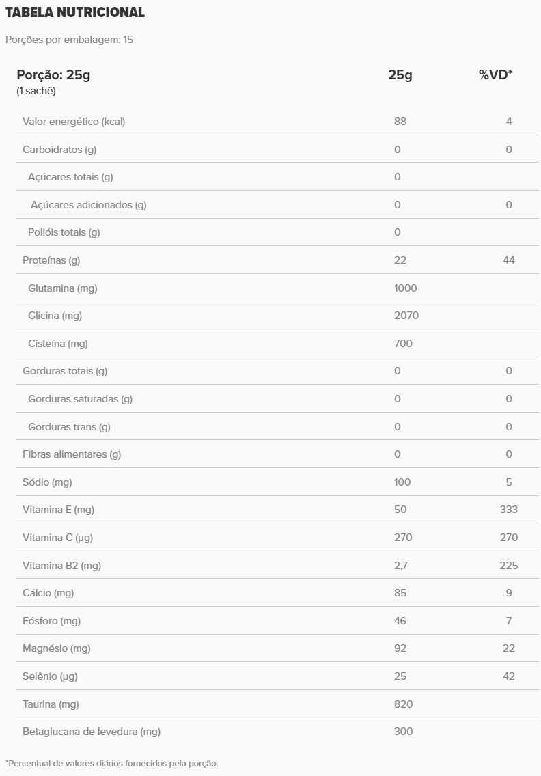Click the TABELA NUTRICIONAL heading

pyautogui.click(x=75, y=12)
